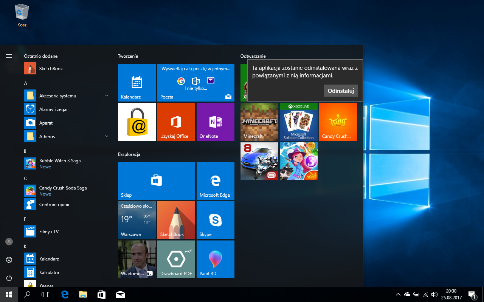
Task: Launch the Skype tile
Action: coord(215,220)
